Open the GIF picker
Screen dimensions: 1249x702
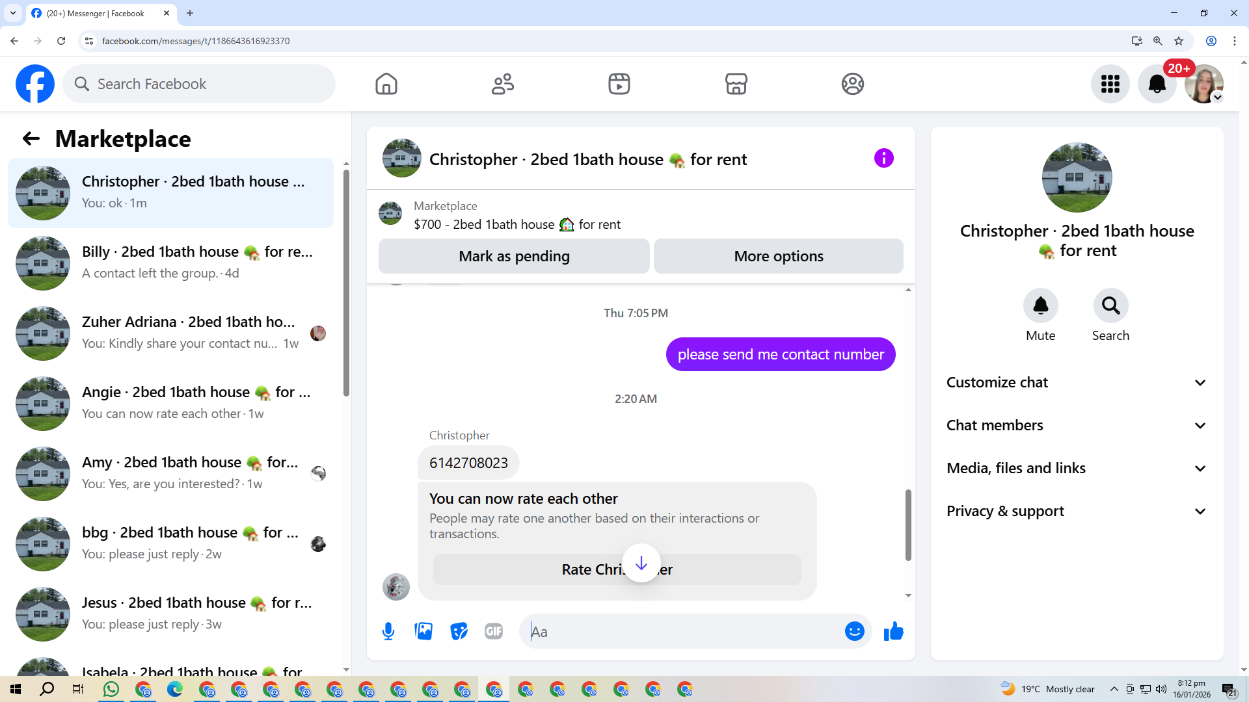494,631
